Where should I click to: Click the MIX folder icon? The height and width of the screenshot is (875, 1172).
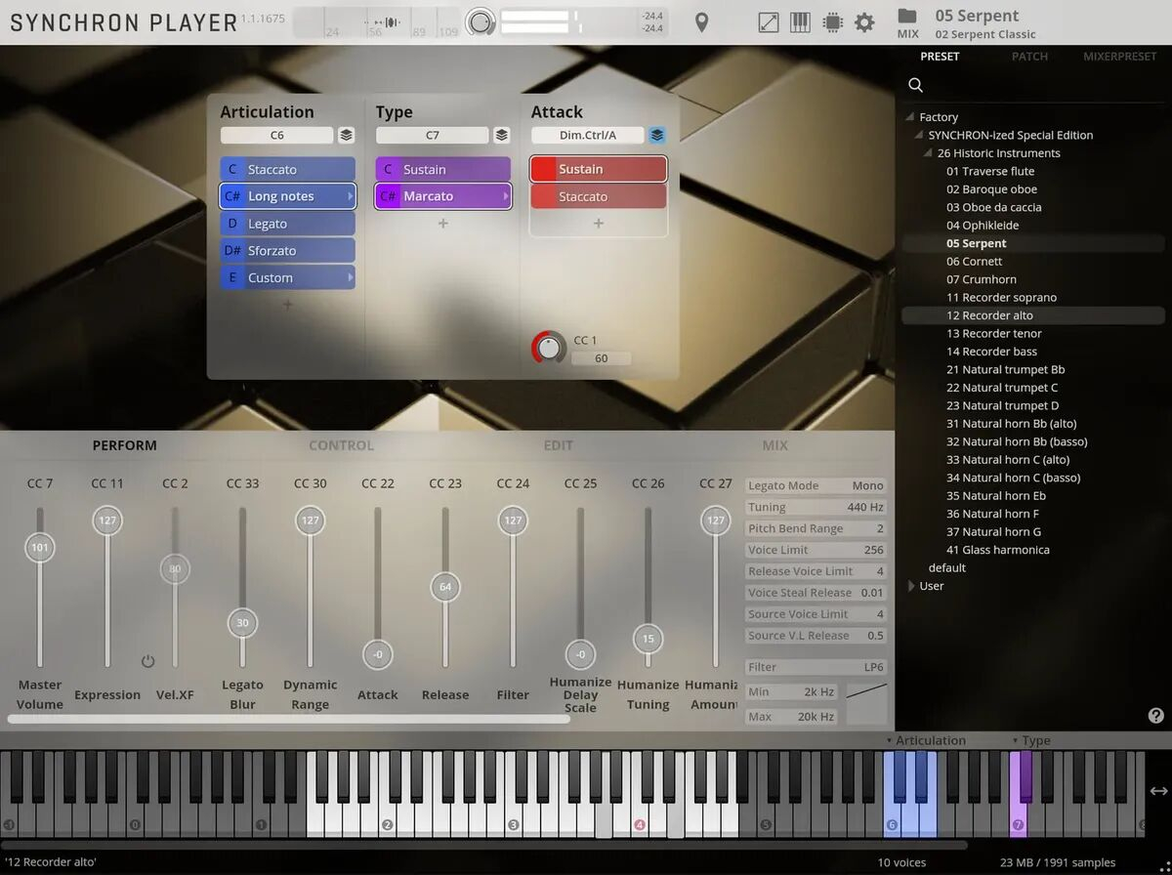(907, 17)
